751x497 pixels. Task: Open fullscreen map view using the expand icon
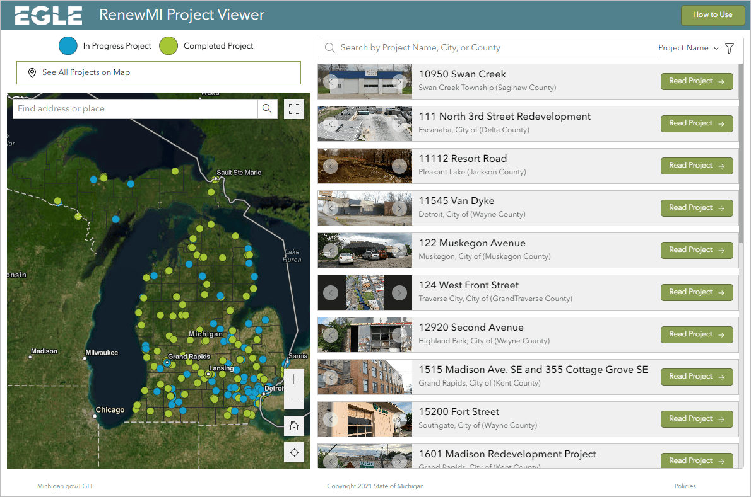[293, 108]
